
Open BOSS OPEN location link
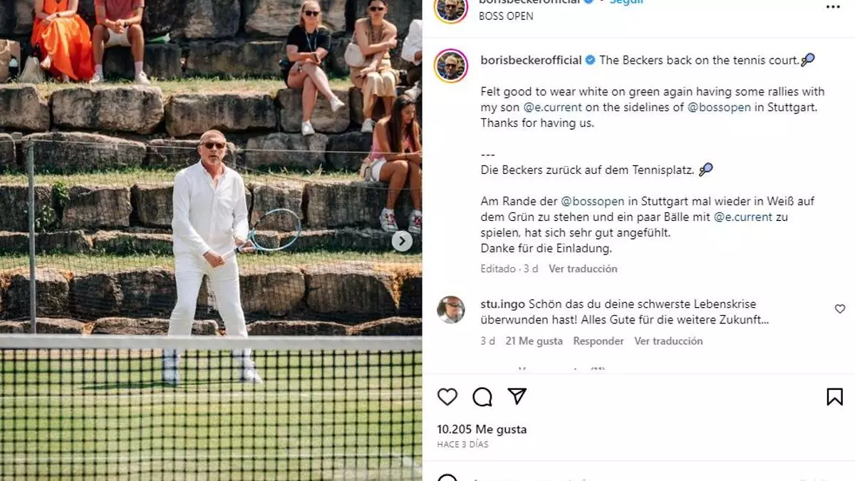point(507,16)
